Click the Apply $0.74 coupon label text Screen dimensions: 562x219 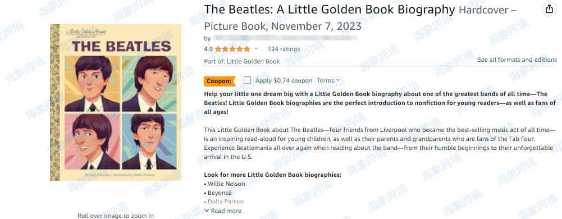(x=284, y=81)
